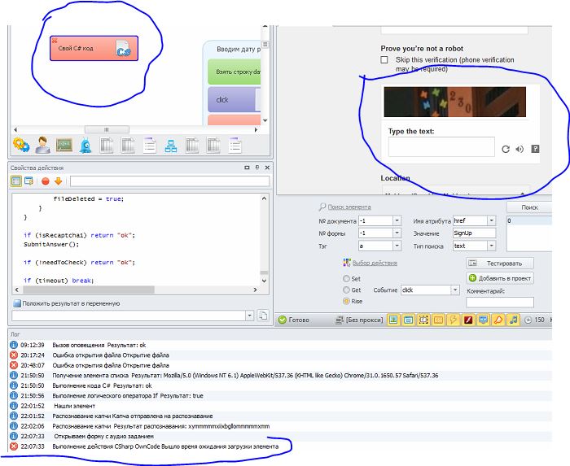Click the captcha Type the text field
Image resolution: width=570 pixels, height=466 pixels.
441,146
